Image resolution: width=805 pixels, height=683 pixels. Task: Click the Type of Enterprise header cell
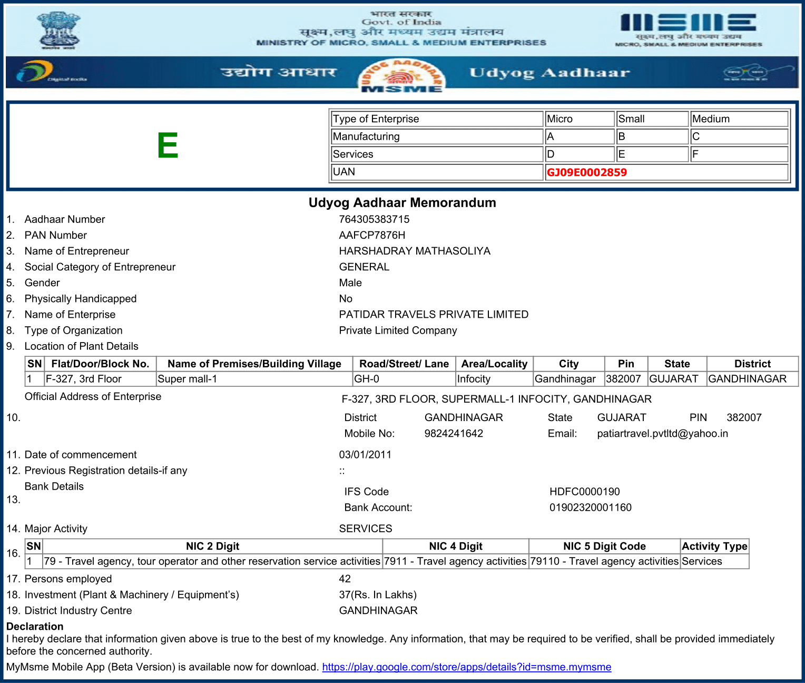(x=437, y=119)
